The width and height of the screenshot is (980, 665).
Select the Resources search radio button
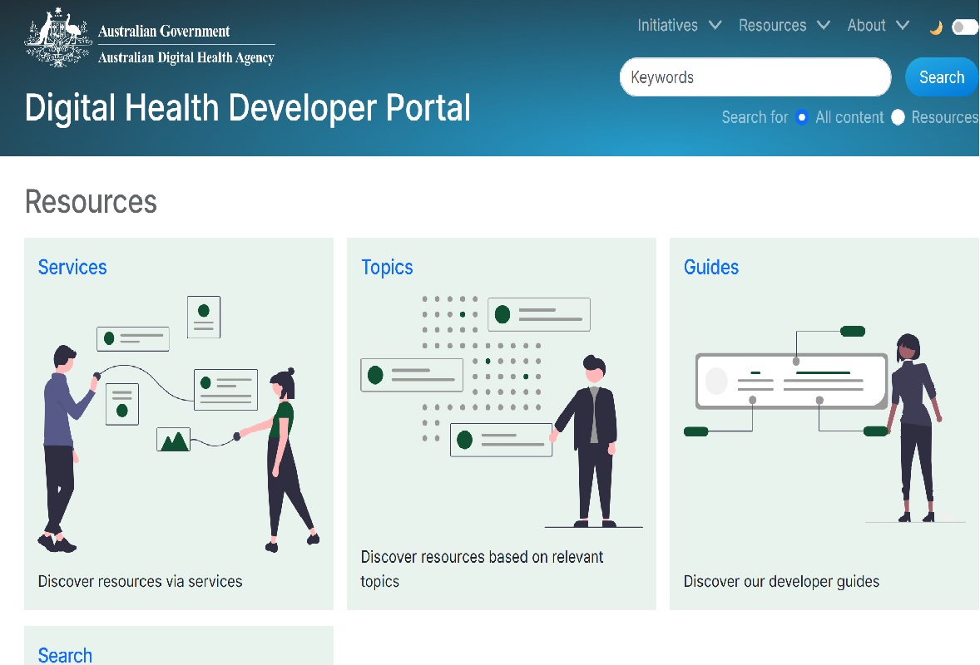[x=898, y=117]
